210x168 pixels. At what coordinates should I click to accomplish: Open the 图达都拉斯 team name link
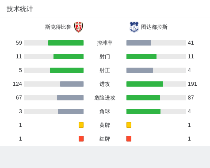point(154,27)
